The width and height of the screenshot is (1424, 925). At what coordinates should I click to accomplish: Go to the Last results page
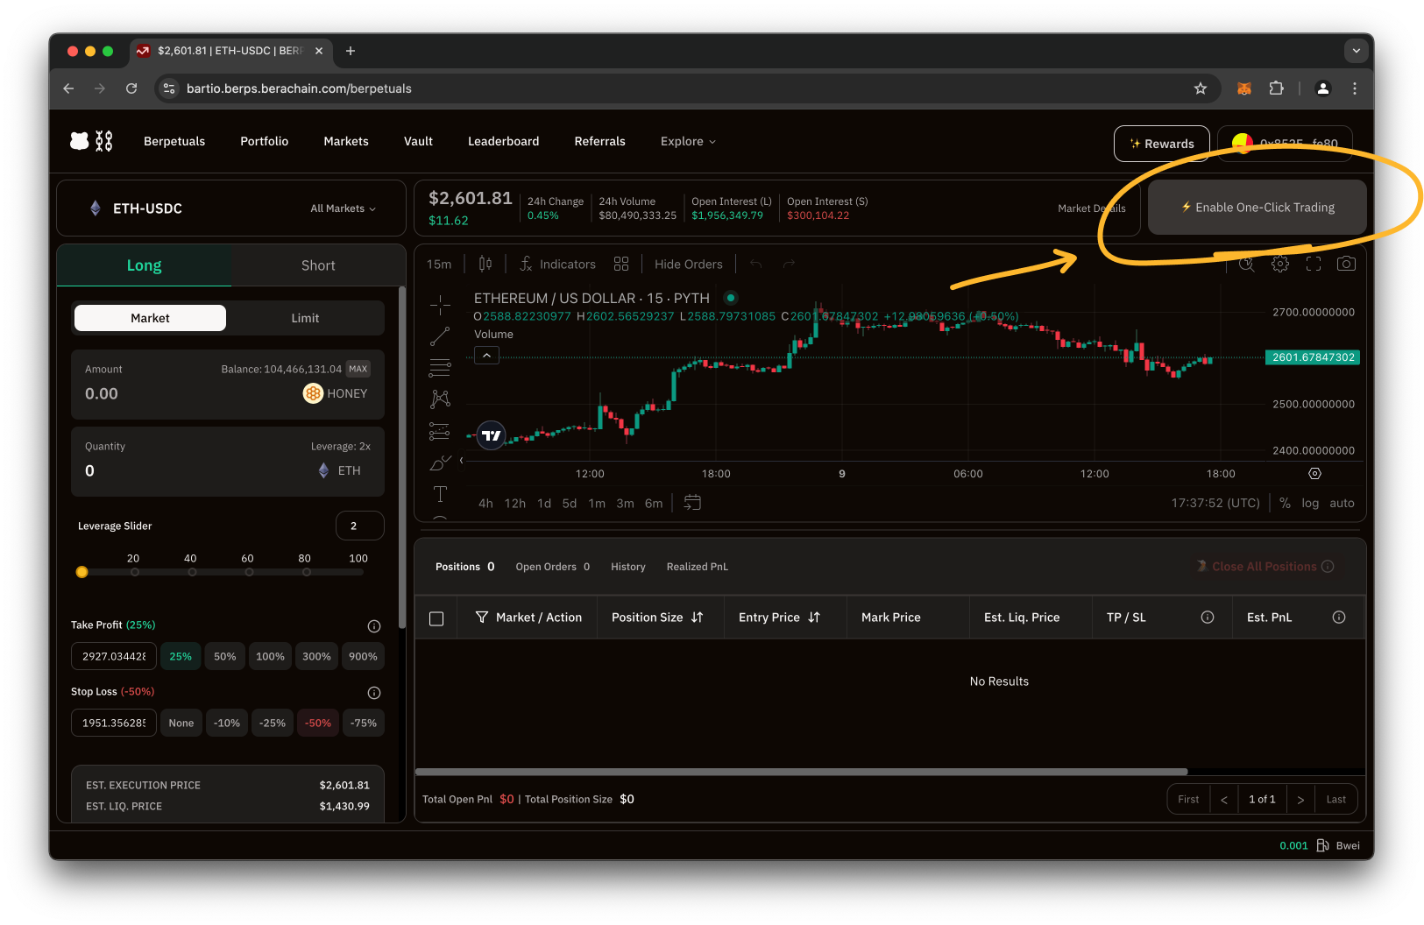1335,799
